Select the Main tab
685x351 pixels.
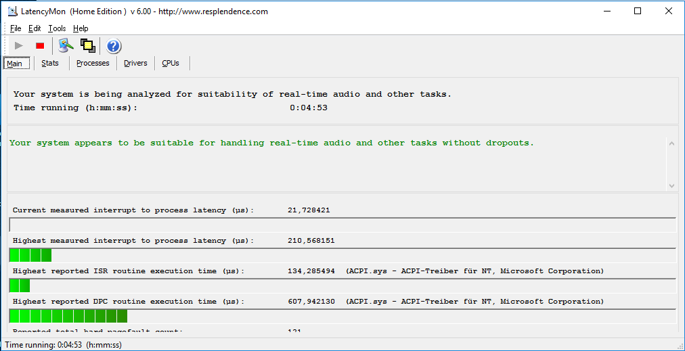pos(15,64)
